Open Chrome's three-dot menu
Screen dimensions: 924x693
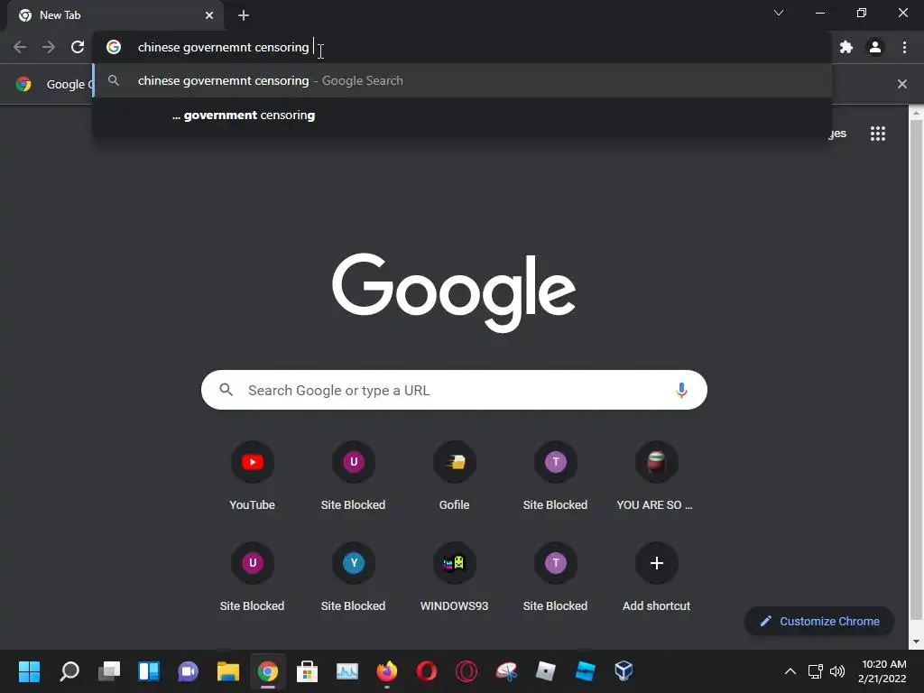click(x=904, y=47)
